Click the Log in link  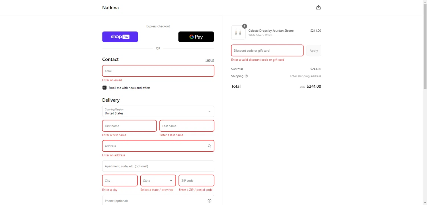(x=210, y=60)
